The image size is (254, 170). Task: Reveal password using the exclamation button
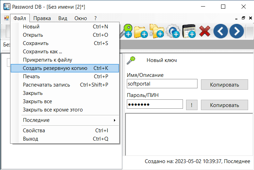(191, 105)
